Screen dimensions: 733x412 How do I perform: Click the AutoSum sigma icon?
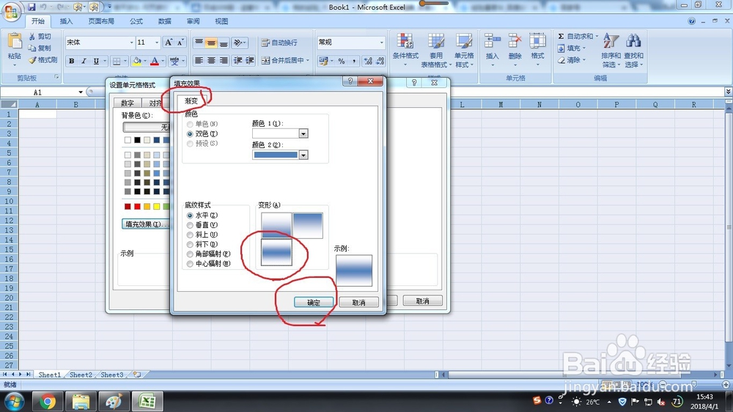coord(561,36)
